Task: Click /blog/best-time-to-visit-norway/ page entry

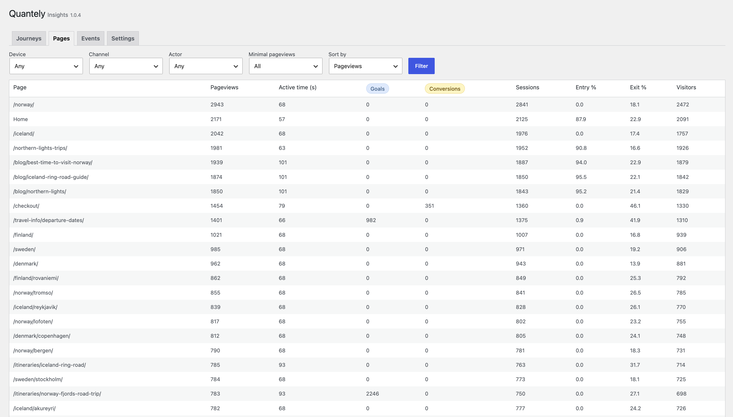Action: coord(53,162)
